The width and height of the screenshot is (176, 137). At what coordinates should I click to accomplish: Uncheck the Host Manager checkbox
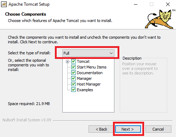click(73, 84)
